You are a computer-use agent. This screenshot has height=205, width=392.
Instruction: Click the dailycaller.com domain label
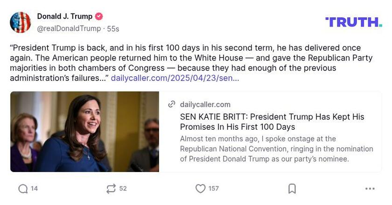click(x=205, y=104)
